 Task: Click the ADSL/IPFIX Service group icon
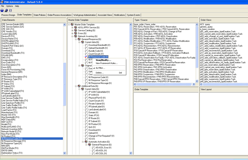coord(76,28)
